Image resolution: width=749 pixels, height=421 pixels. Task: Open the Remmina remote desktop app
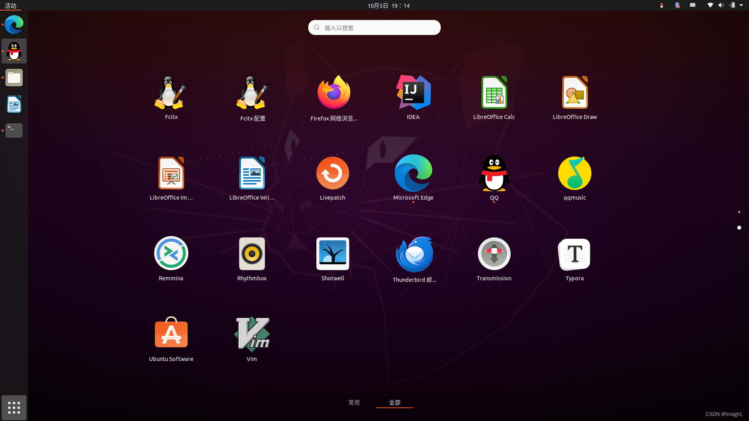(171, 259)
